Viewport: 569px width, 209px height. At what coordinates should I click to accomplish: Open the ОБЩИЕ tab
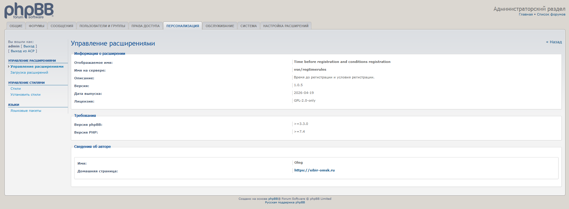pos(16,26)
